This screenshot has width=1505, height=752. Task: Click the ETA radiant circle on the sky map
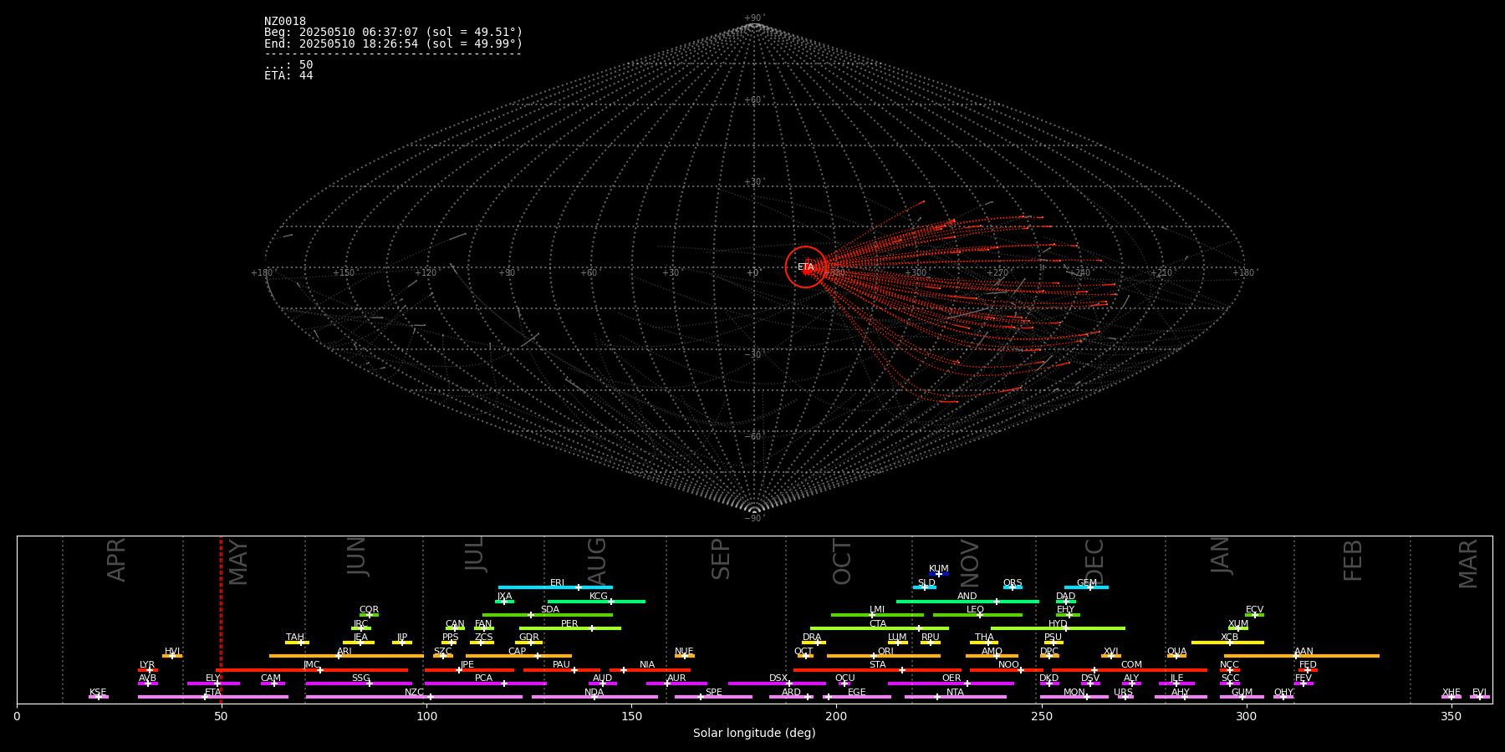(x=806, y=267)
